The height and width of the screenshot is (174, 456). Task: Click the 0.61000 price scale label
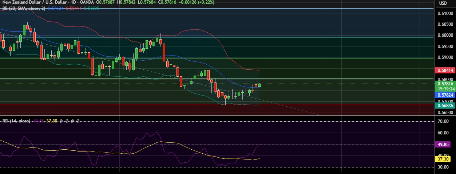pyautogui.click(x=445, y=13)
